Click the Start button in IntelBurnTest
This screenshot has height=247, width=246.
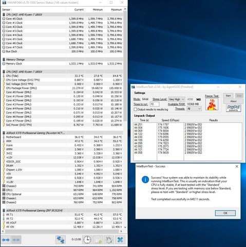tap(228, 96)
